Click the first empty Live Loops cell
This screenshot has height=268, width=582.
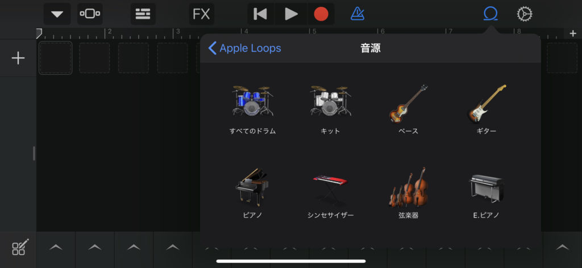(x=55, y=58)
